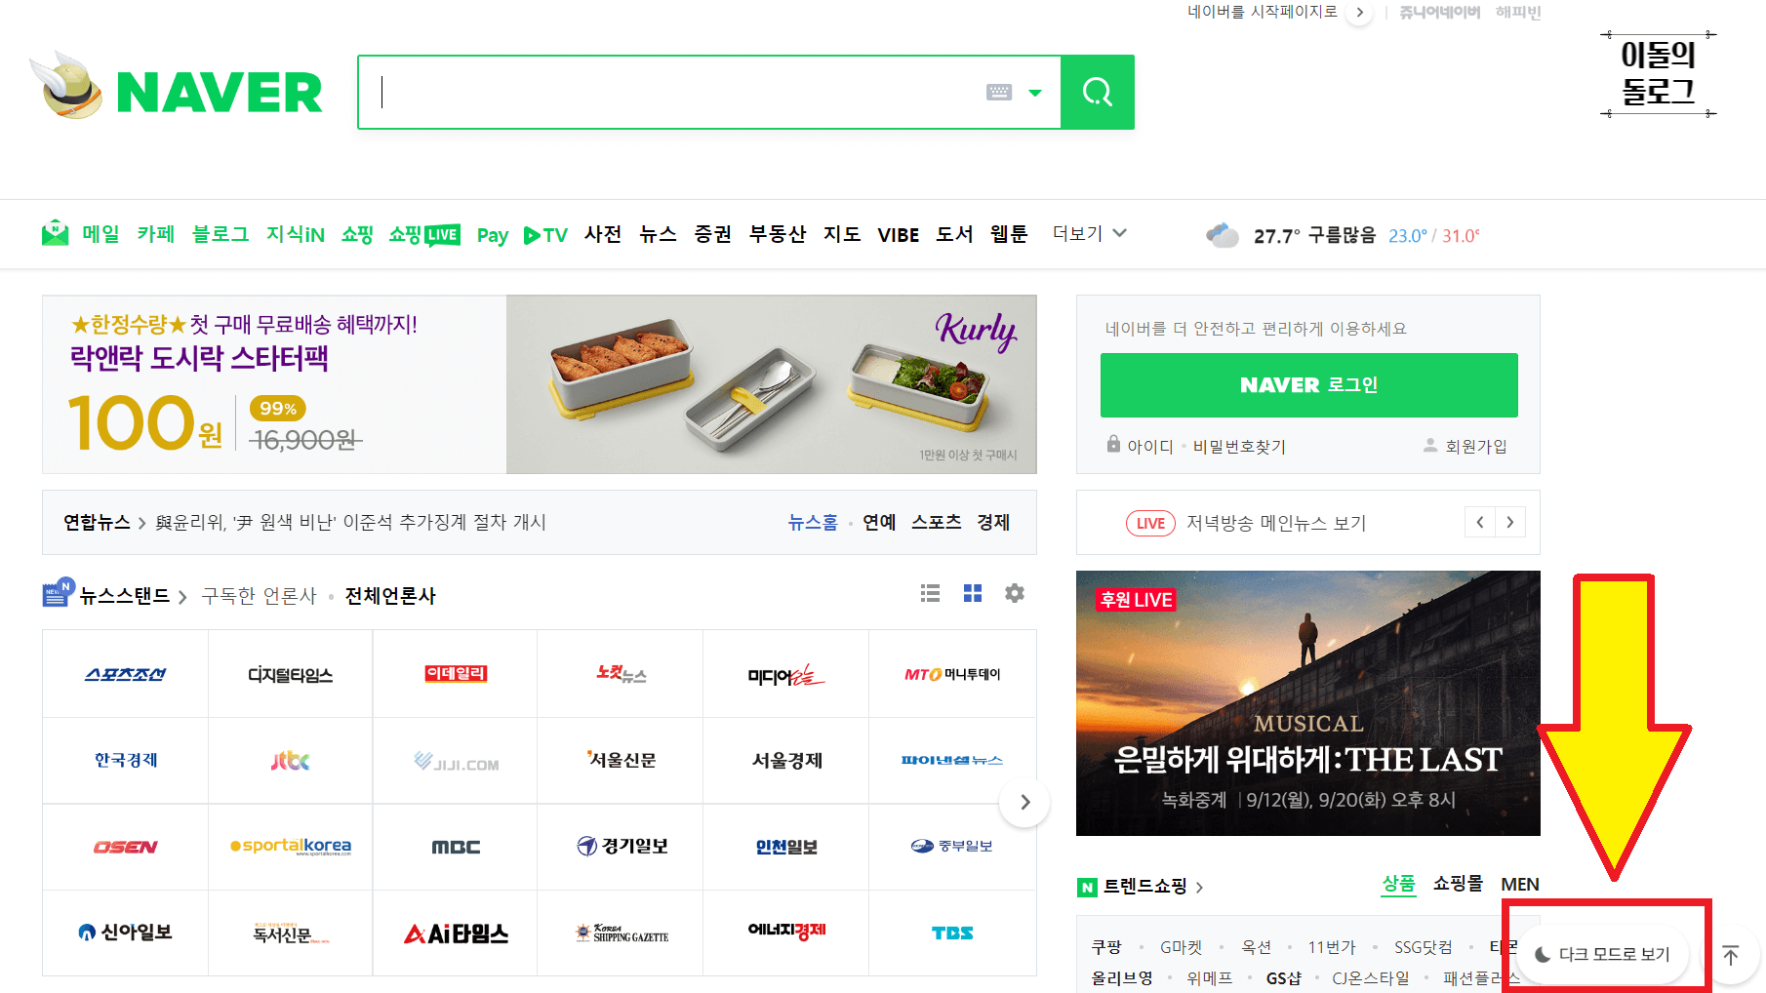1766x993 pixels.
Task: Select 스포츠 news tab
Action: 937,522
